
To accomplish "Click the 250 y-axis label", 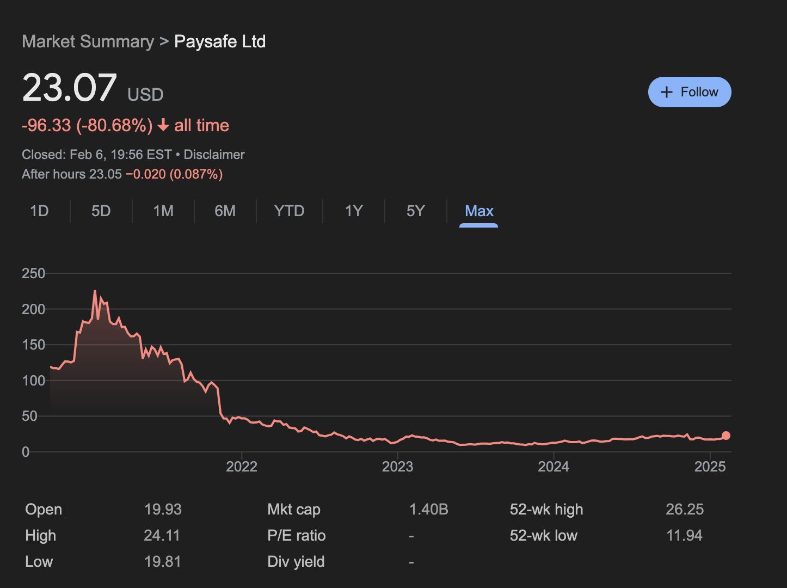I will (x=33, y=273).
